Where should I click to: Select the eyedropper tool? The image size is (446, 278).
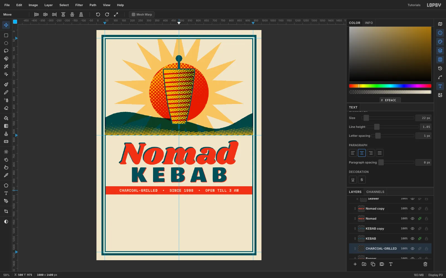[x=6, y=175]
